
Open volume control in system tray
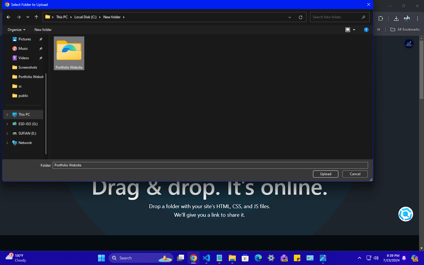tap(376, 258)
